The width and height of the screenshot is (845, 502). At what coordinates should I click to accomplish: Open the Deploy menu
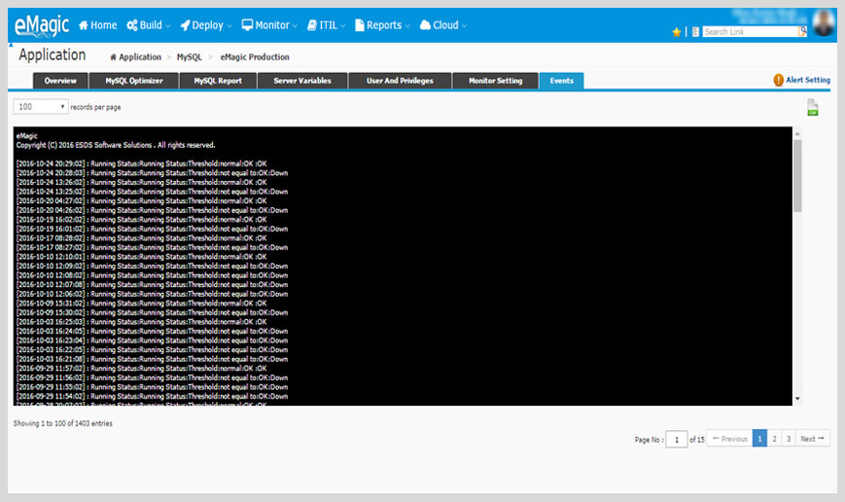pyautogui.click(x=206, y=25)
